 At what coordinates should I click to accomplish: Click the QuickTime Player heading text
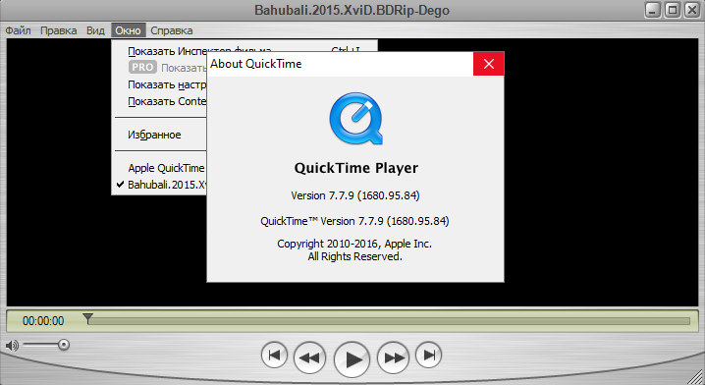356,168
